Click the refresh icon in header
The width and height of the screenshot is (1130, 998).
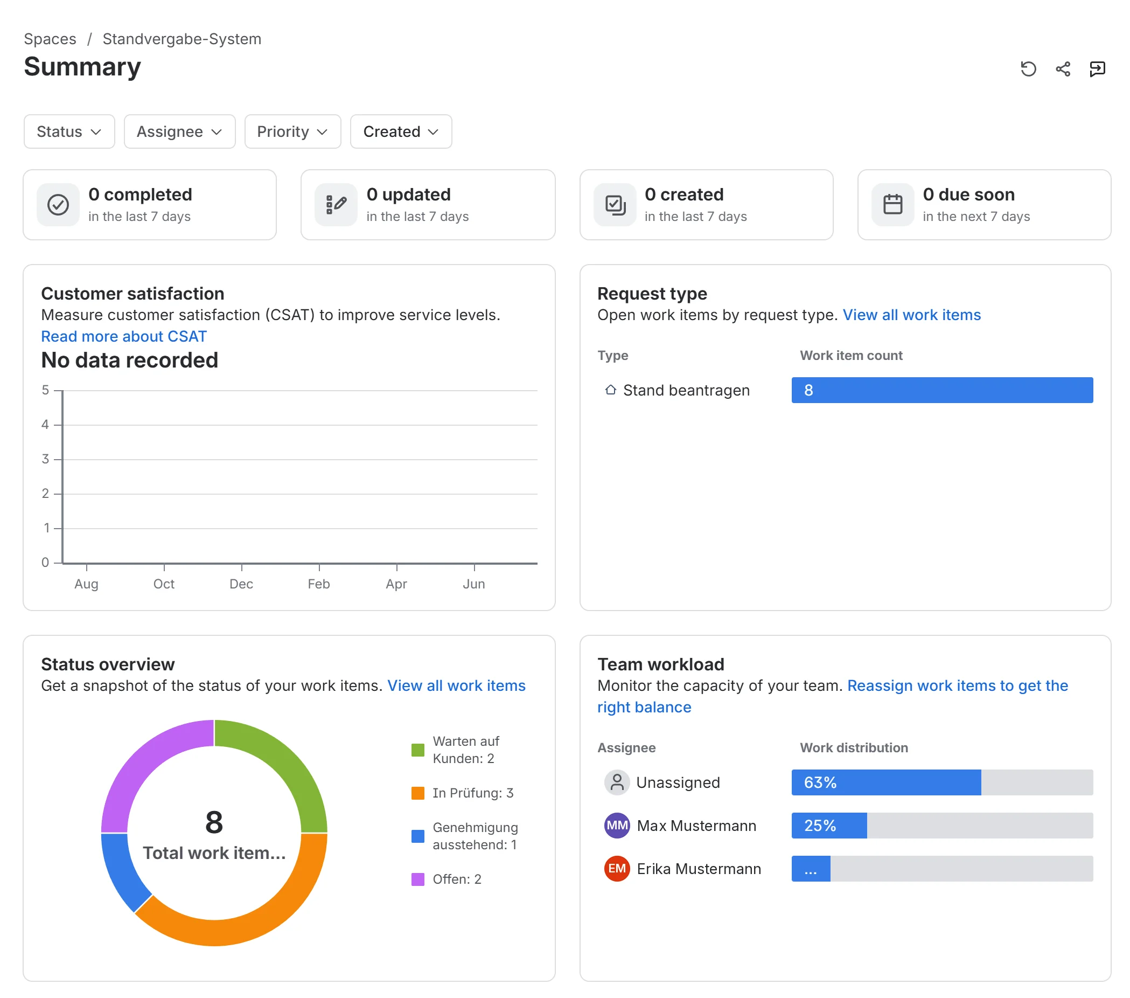(1028, 68)
